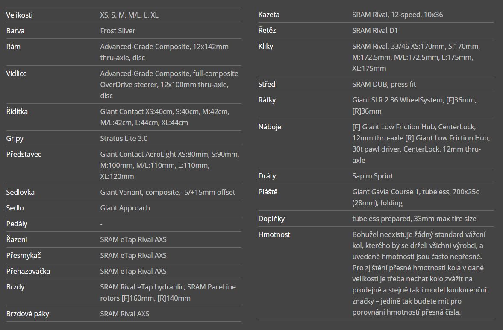Click the Sedlovka label
Image resolution: width=503 pixels, height=330 pixels.
click(x=20, y=192)
